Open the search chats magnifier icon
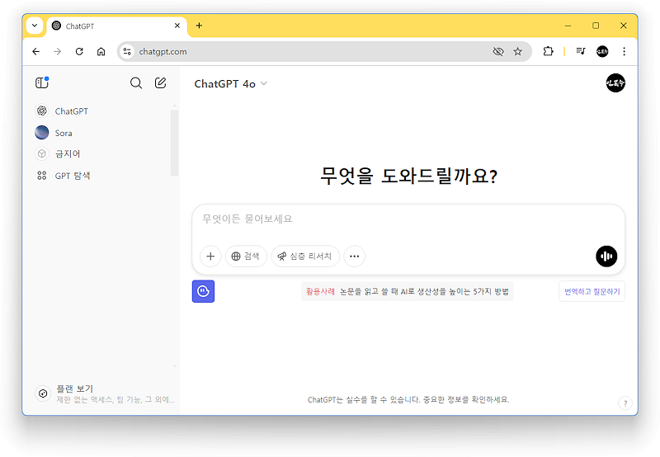 [136, 82]
